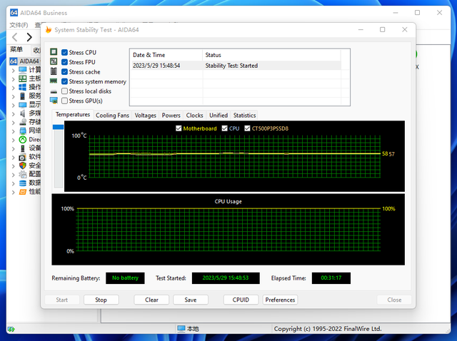Click the configuration gear icon in the tree
This screenshot has width=457, height=341.
point(23,174)
